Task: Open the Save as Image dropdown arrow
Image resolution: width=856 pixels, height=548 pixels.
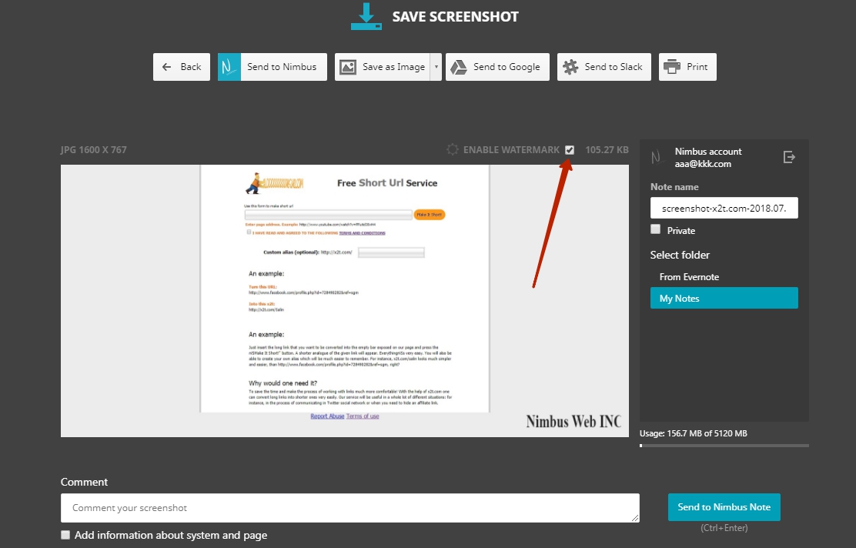Action: click(x=436, y=67)
